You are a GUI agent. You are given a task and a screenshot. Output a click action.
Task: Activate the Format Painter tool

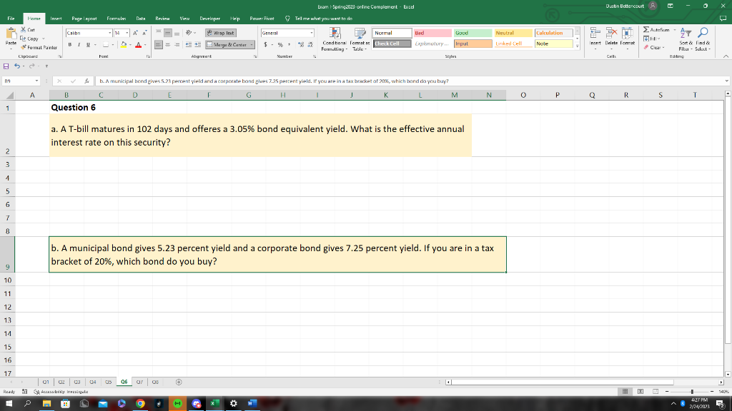39,47
